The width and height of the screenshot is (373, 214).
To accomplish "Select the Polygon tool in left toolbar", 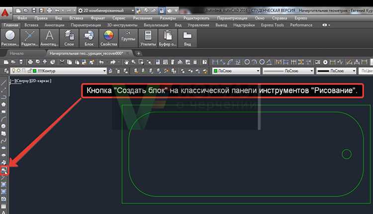I will click(x=4, y=105).
